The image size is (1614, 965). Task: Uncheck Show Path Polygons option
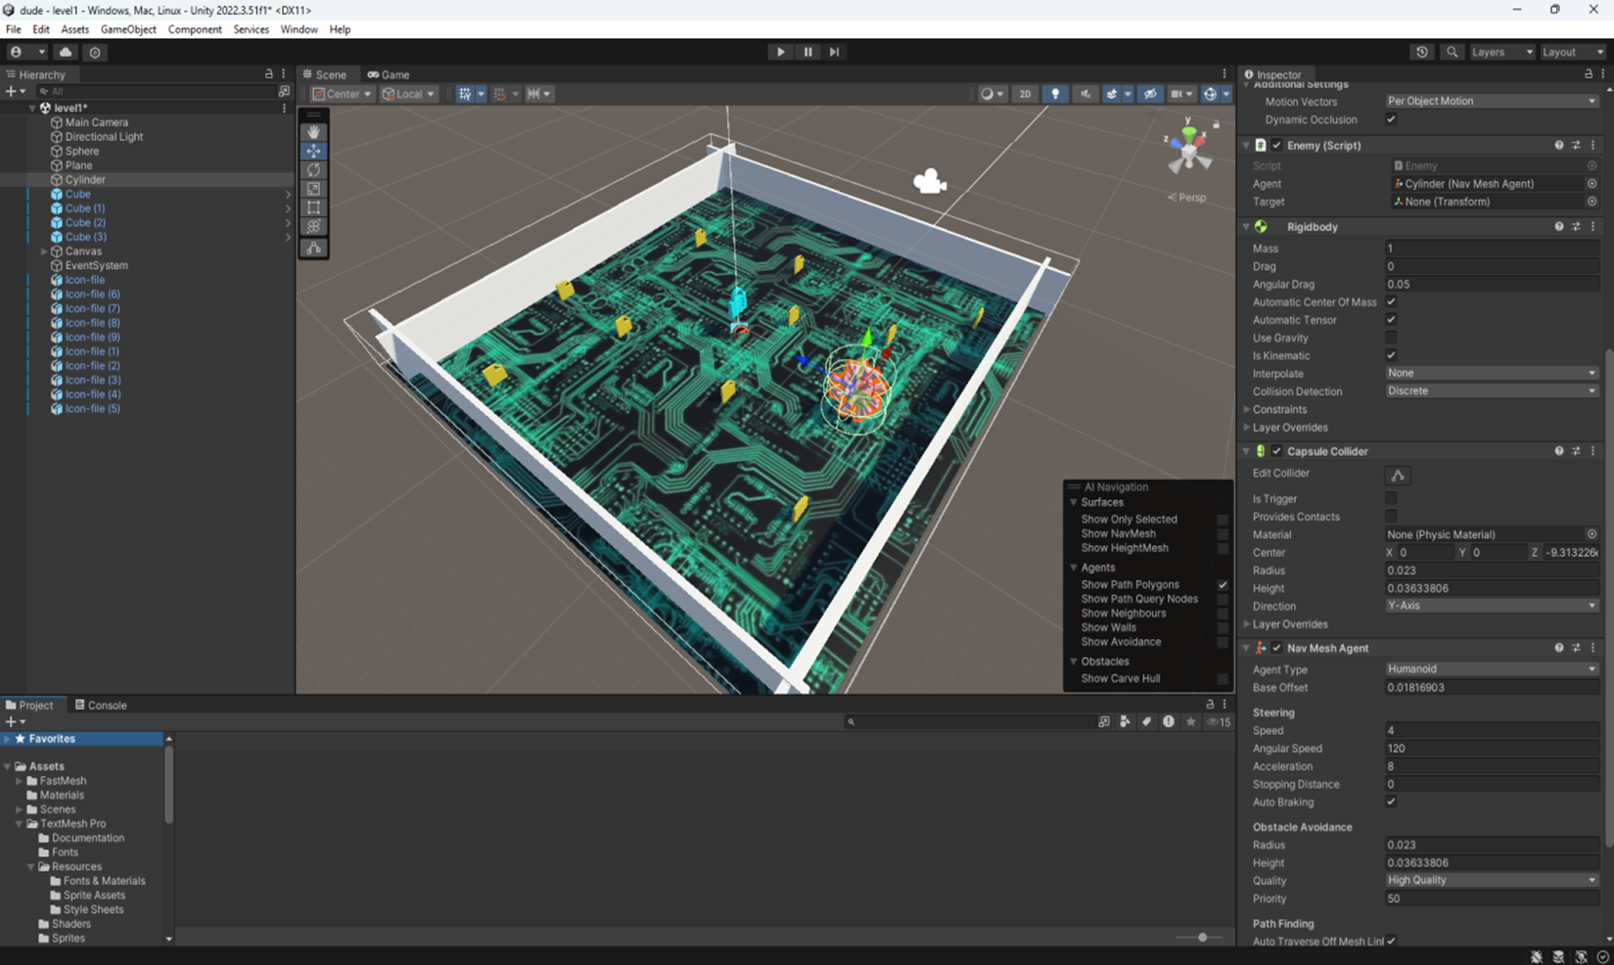(1222, 585)
